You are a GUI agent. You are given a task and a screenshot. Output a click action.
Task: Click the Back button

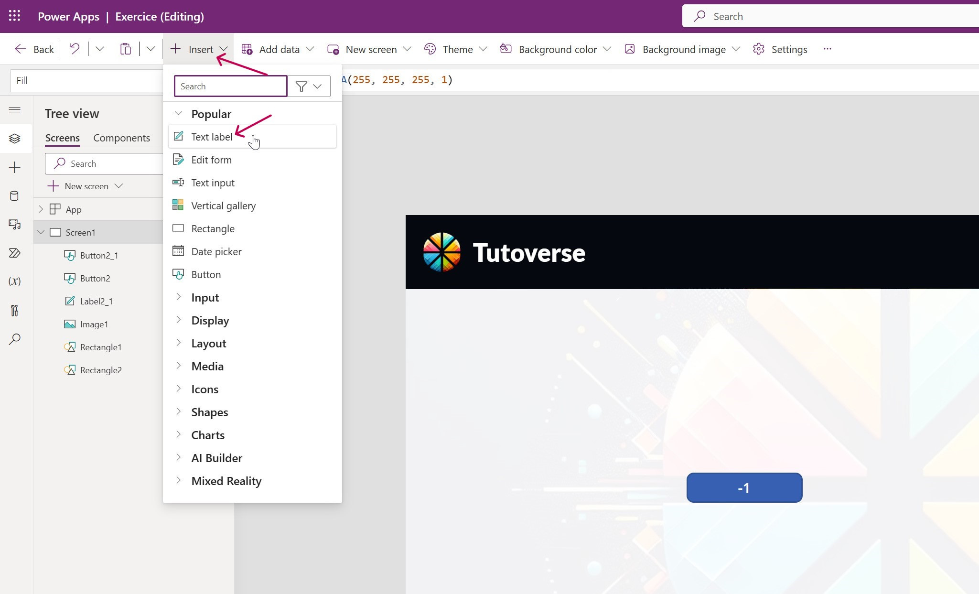(x=34, y=49)
